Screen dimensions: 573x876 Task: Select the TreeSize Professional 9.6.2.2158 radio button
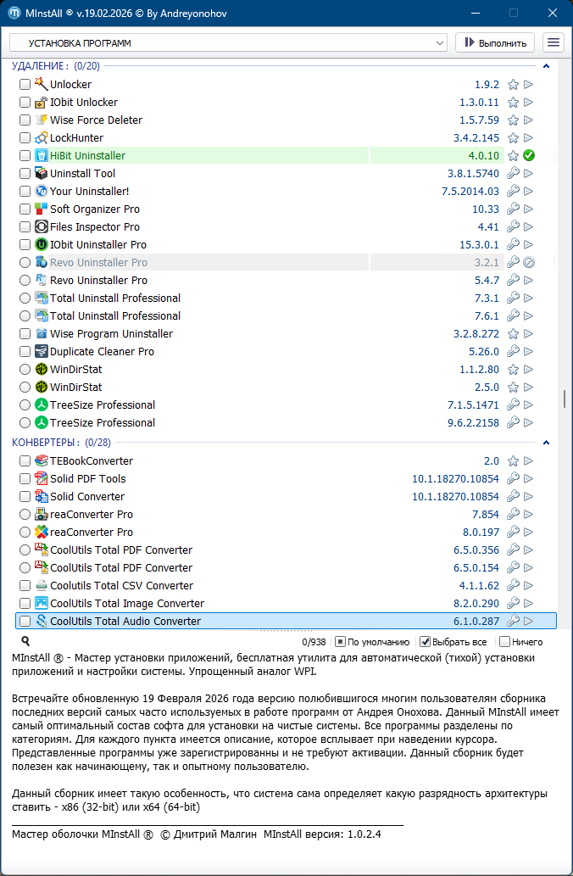[x=25, y=423]
